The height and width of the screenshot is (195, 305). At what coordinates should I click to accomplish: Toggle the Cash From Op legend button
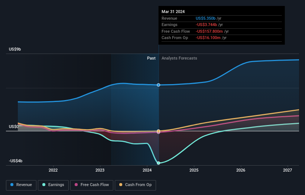tap(135, 185)
